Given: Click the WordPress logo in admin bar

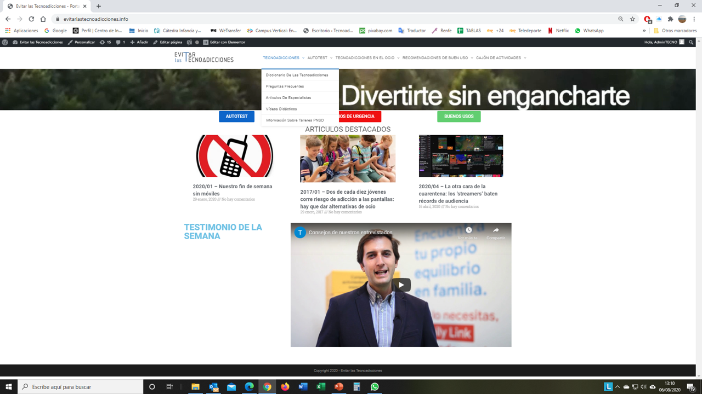Looking at the screenshot, I should (5, 42).
